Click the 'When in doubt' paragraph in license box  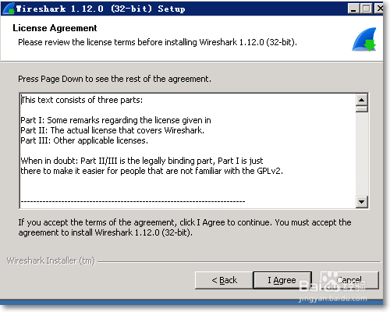152,166
